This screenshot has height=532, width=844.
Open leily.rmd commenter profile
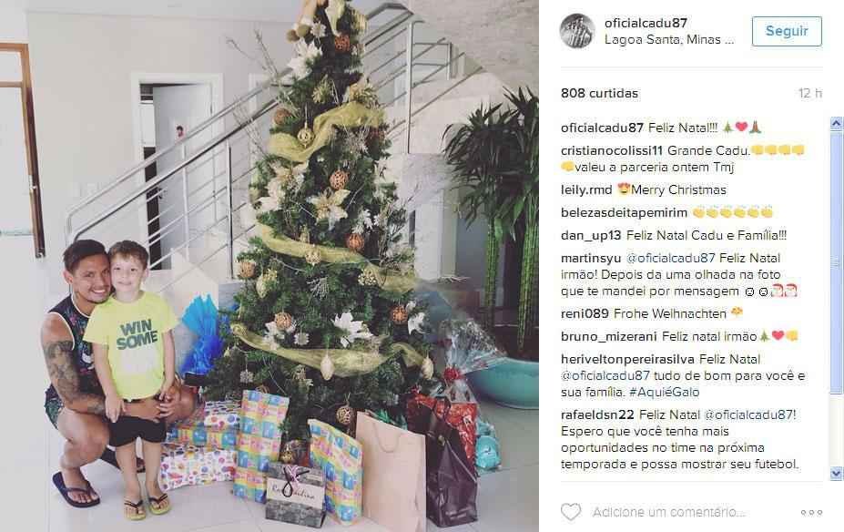point(586,190)
